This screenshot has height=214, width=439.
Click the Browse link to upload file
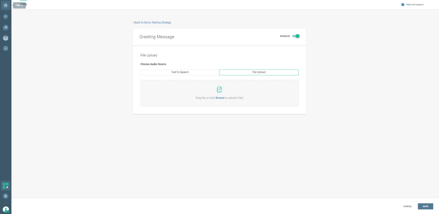pyautogui.click(x=220, y=98)
